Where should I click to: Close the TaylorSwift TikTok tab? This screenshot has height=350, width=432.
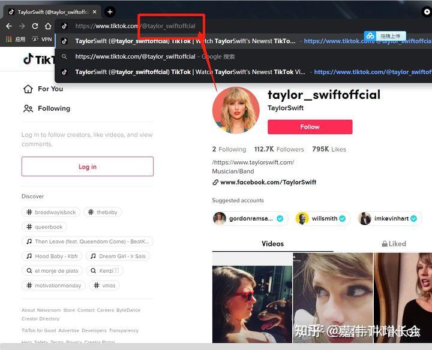(x=95, y=12)
